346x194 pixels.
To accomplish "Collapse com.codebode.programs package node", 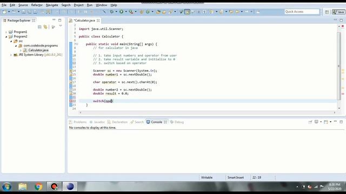I will [16, 46].
